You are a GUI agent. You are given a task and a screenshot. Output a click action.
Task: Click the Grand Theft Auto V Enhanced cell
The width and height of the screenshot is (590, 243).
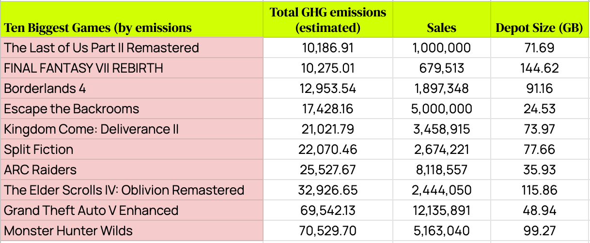(91, 211)
